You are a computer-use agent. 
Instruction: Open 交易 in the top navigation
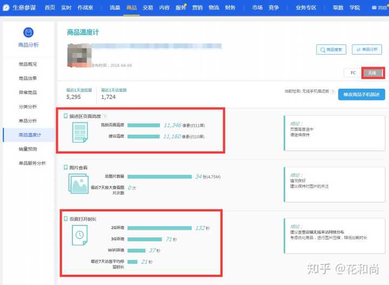click(x=148, y=8)
